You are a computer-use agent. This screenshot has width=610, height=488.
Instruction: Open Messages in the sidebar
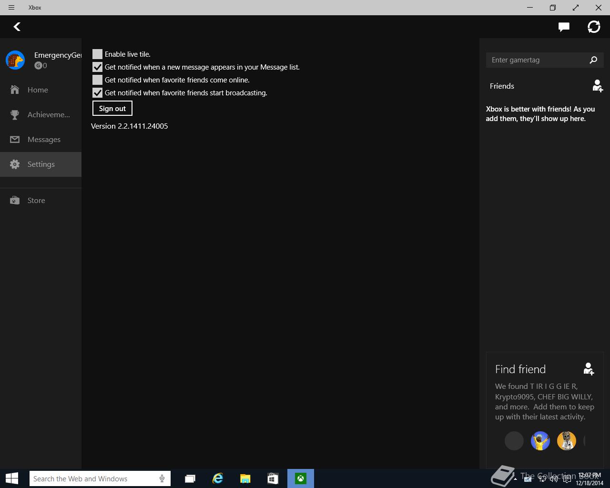41,139
